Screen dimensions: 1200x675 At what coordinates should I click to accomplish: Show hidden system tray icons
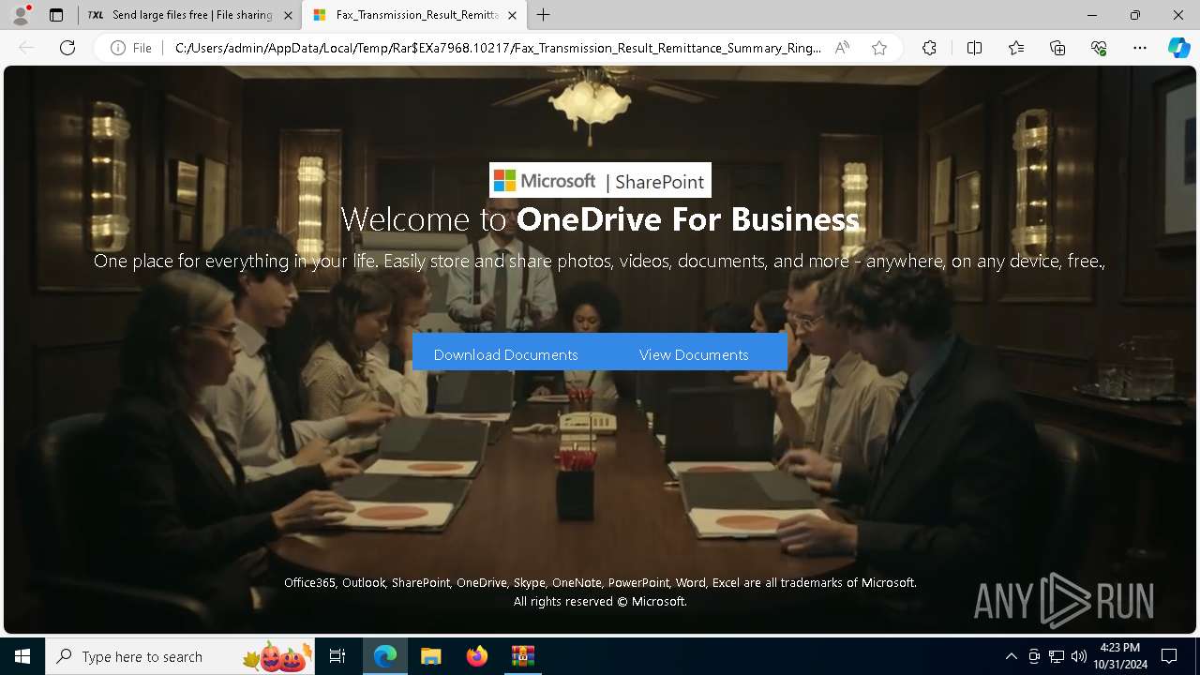[1011, 656]
